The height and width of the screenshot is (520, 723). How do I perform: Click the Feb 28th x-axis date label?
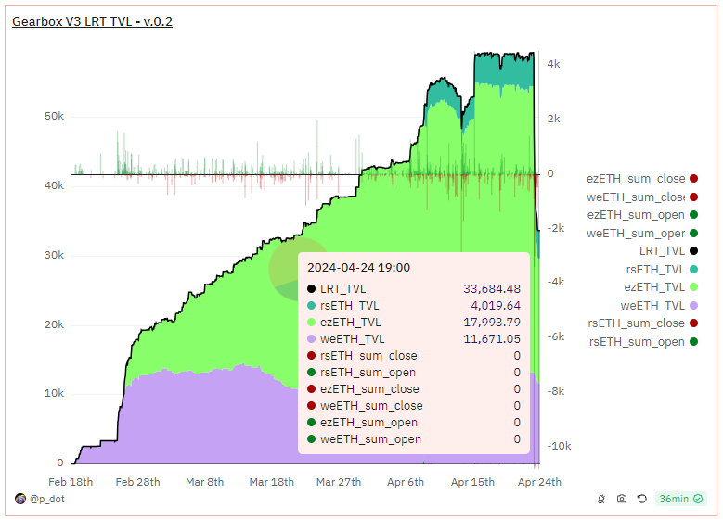137,482
